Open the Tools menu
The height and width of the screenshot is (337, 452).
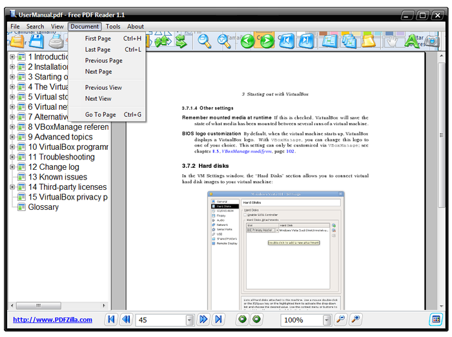coord(113,26)
